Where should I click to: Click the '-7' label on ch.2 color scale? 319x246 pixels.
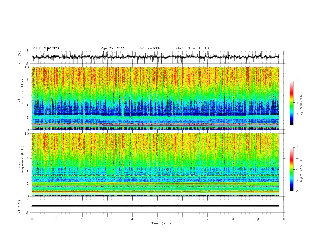click(x=297, y=191)
